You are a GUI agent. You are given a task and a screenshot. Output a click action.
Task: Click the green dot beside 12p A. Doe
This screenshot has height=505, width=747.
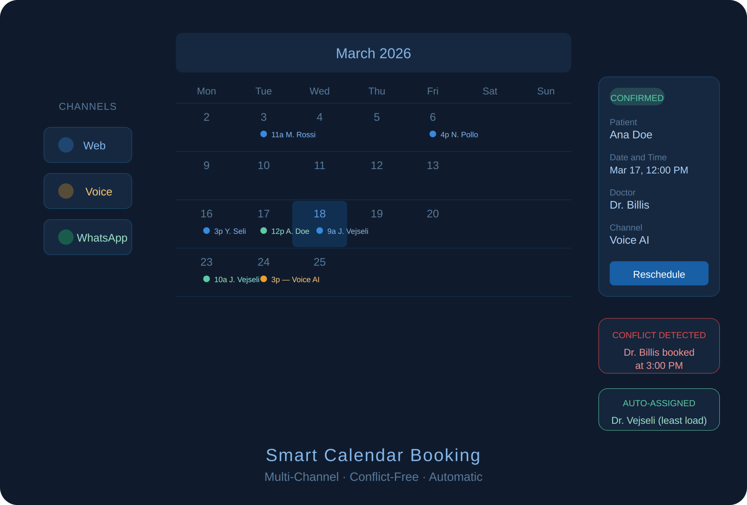point(263,231)
